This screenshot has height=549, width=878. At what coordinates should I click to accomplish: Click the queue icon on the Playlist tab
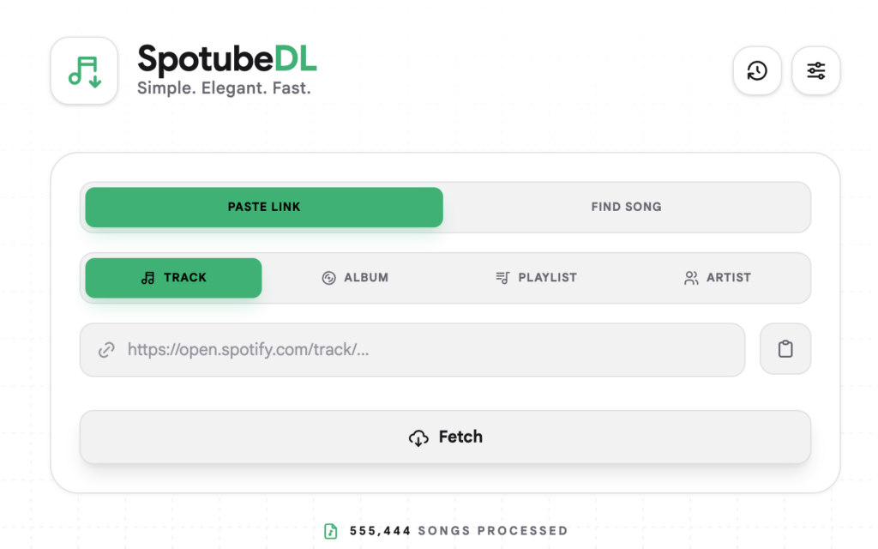503,277
